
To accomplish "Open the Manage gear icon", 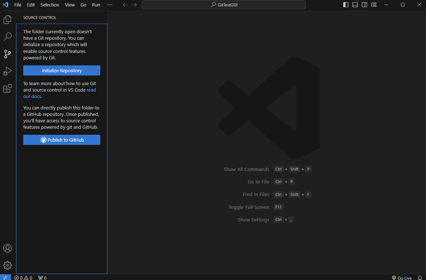I will point(8,265).
